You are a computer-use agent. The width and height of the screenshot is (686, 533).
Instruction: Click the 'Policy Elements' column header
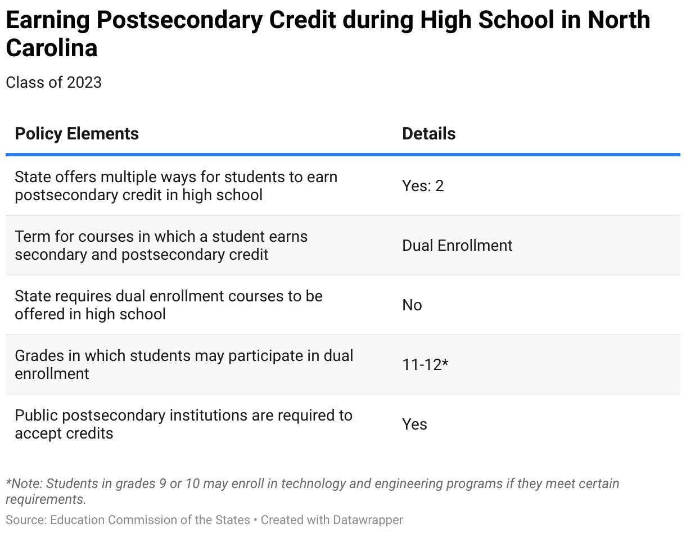click(x=76, y=134)
